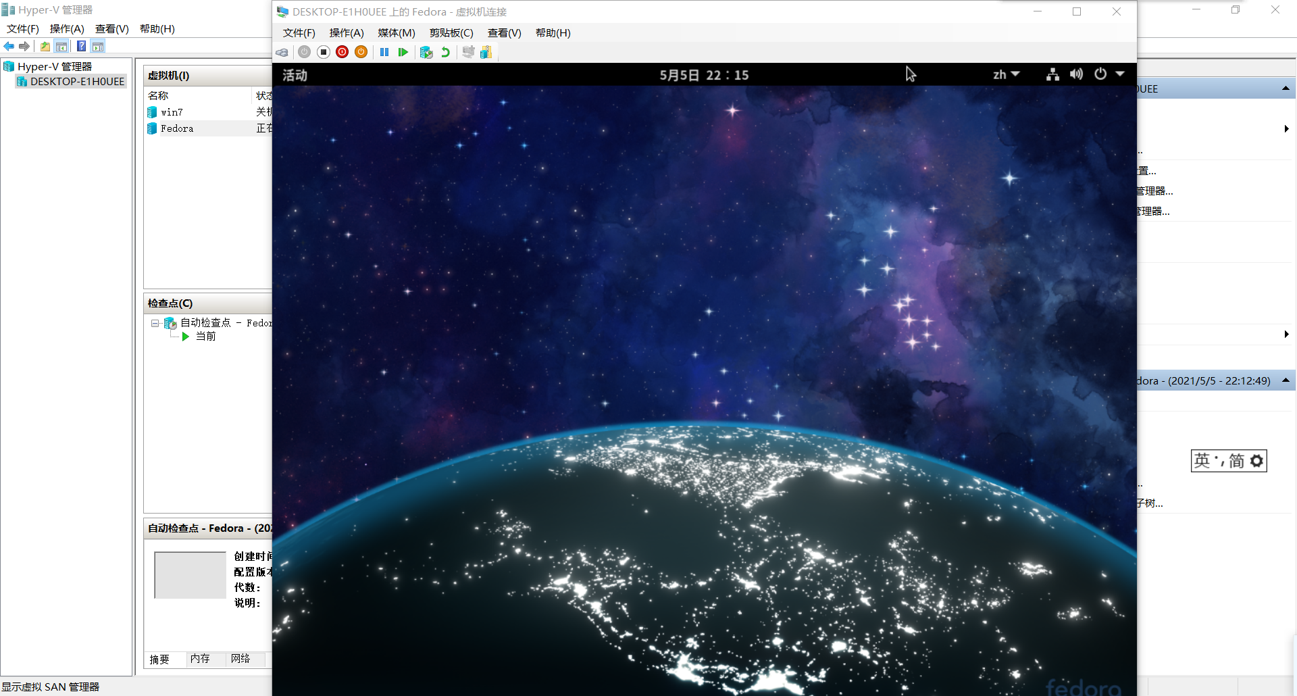Click the enhanced session icon in VM toolbar

tap(468, 52)
